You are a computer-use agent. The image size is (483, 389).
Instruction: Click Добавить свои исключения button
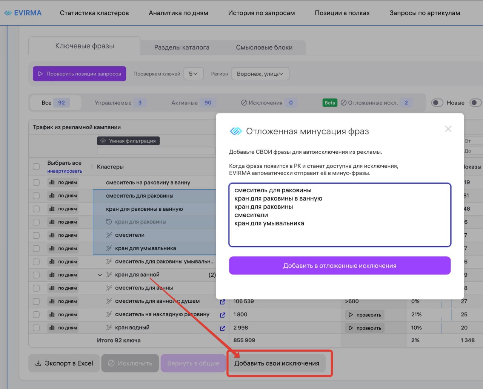[277, 363]
